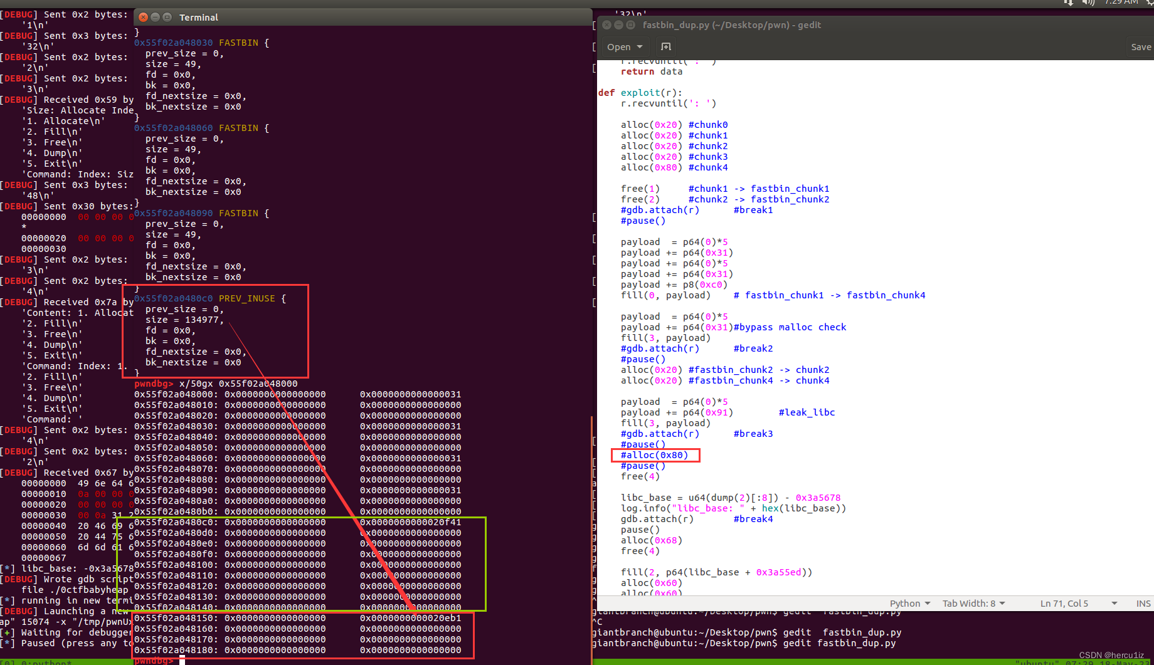Click '0x55f02a048060 FASTBIN {' in Terminal
Image resolution: width=1154 pixels, height=665 pixels.
(x=201, y=128)
